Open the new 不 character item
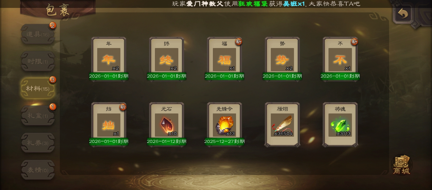The image size is (432, 190). tap(340, 59)
